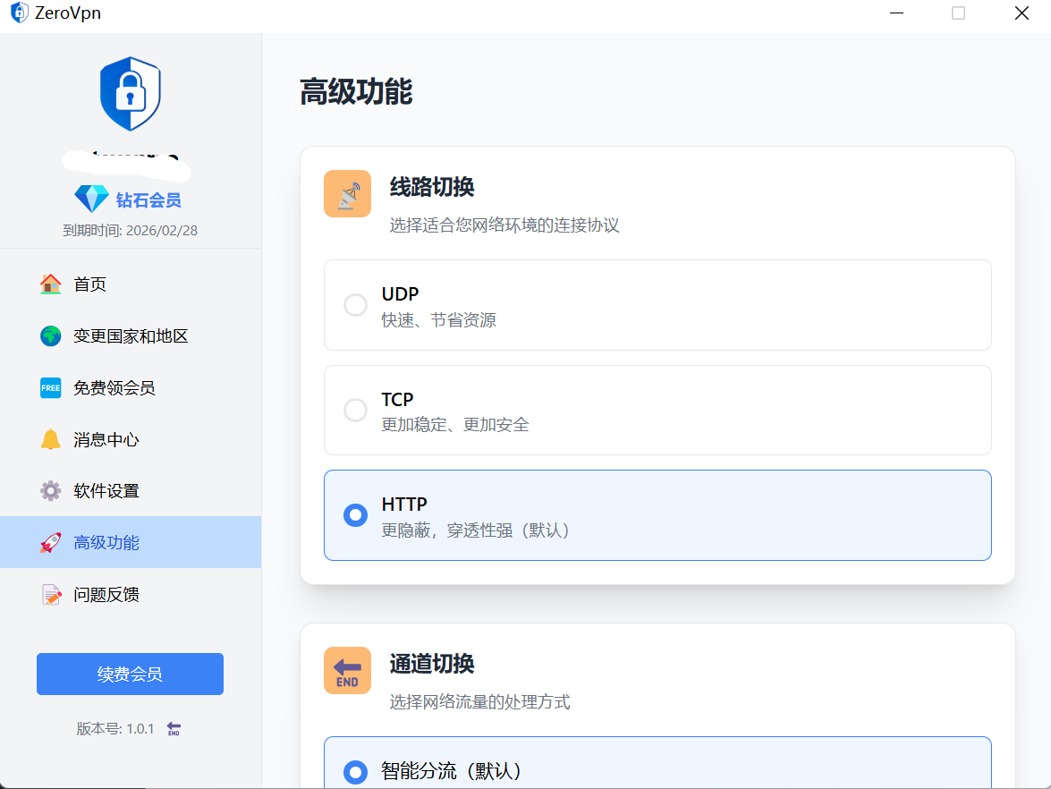Click the 续费会员 renewal button
1051x789 pixels.
(x=130, y=674)
